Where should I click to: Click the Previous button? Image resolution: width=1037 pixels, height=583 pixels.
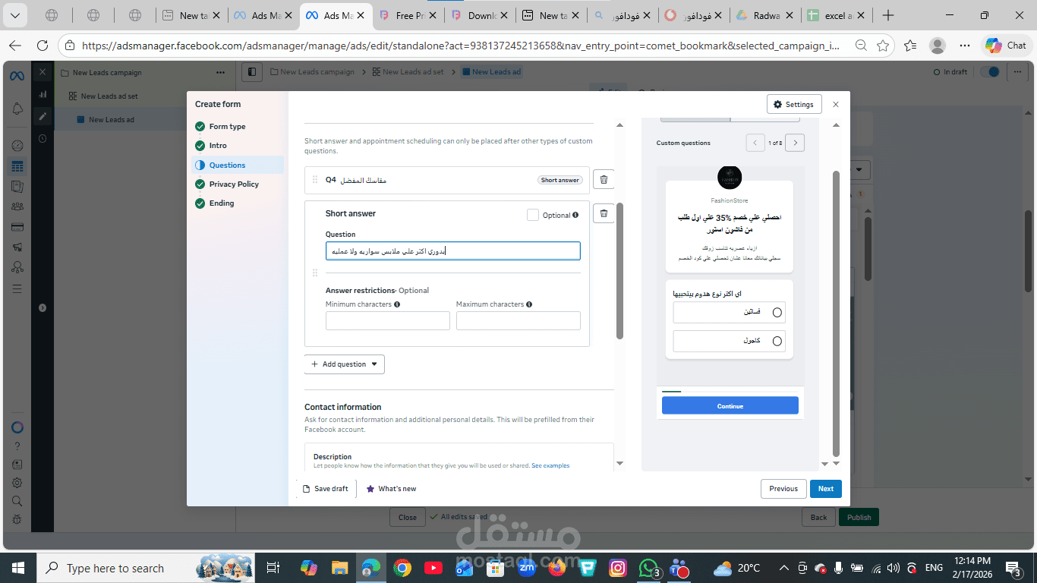click(x=783, y=489)
